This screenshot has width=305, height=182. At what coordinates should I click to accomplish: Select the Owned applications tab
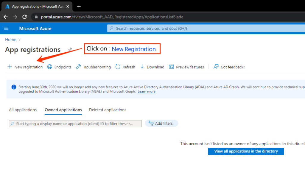click(x=63, y=110)
